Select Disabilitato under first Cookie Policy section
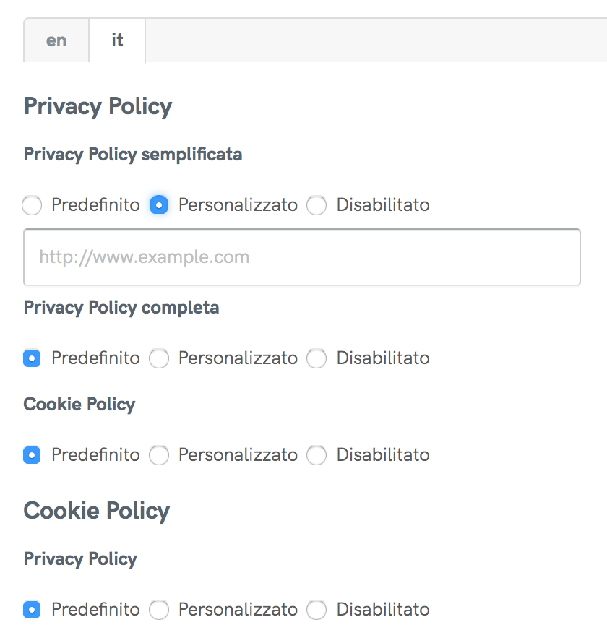The height and width of the screenshot is (643, 607). [317, 455]
